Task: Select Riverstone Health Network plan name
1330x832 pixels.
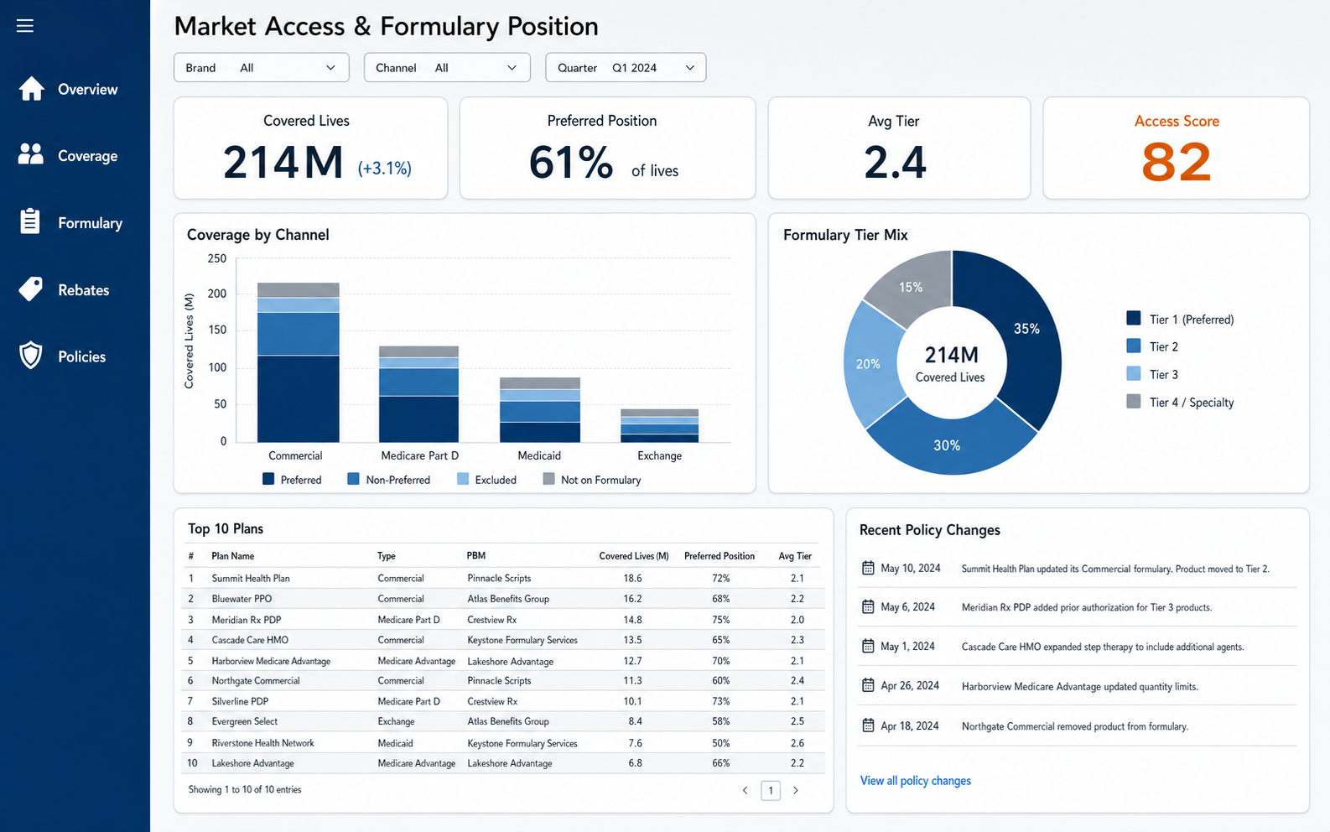Action: click(262, 743)
